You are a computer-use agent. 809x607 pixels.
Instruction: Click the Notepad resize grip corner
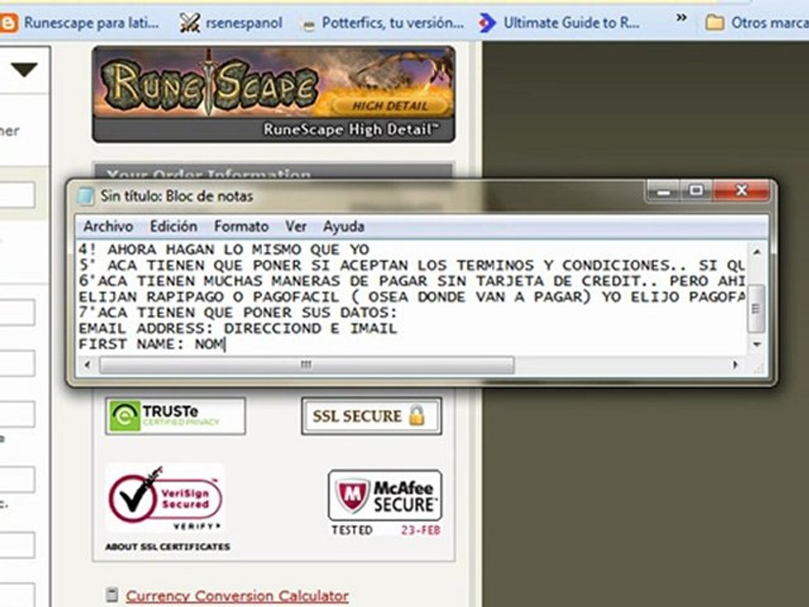759,367
